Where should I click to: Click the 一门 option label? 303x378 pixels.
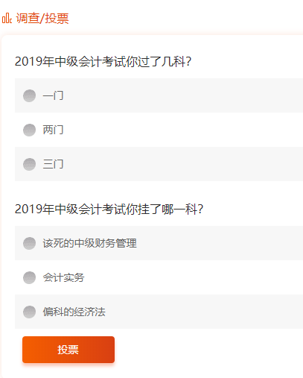(53, 95)
